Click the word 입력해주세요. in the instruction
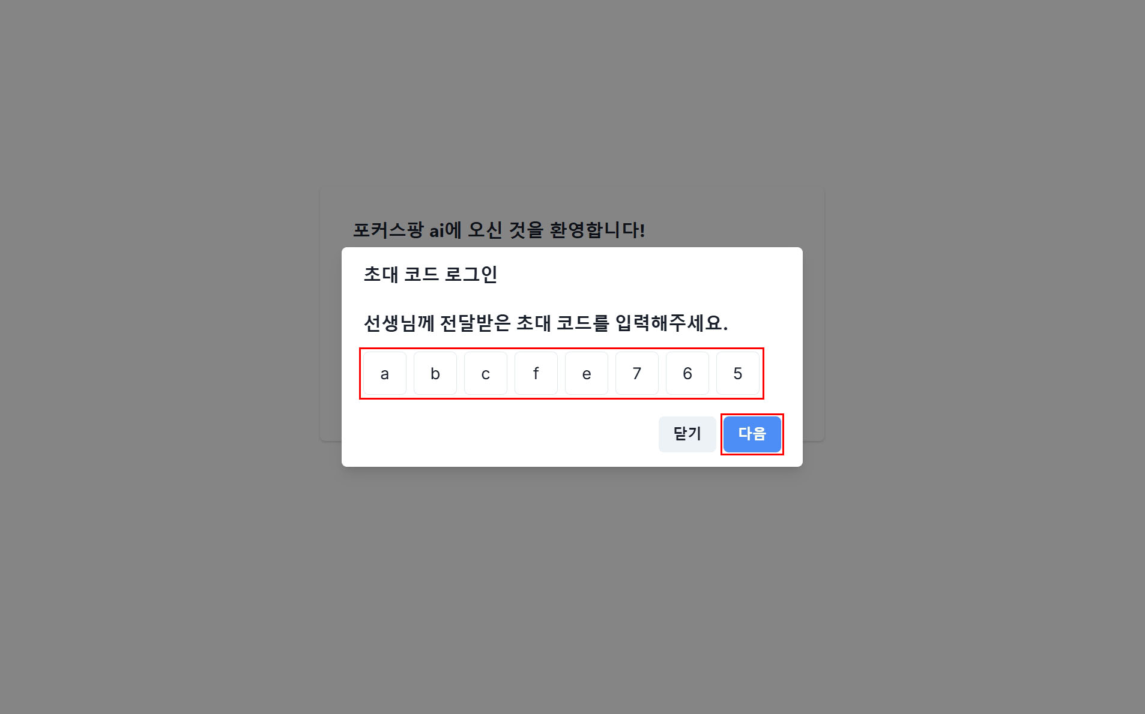The height and width of the screenshot is (714, 1145). (672, 323)
